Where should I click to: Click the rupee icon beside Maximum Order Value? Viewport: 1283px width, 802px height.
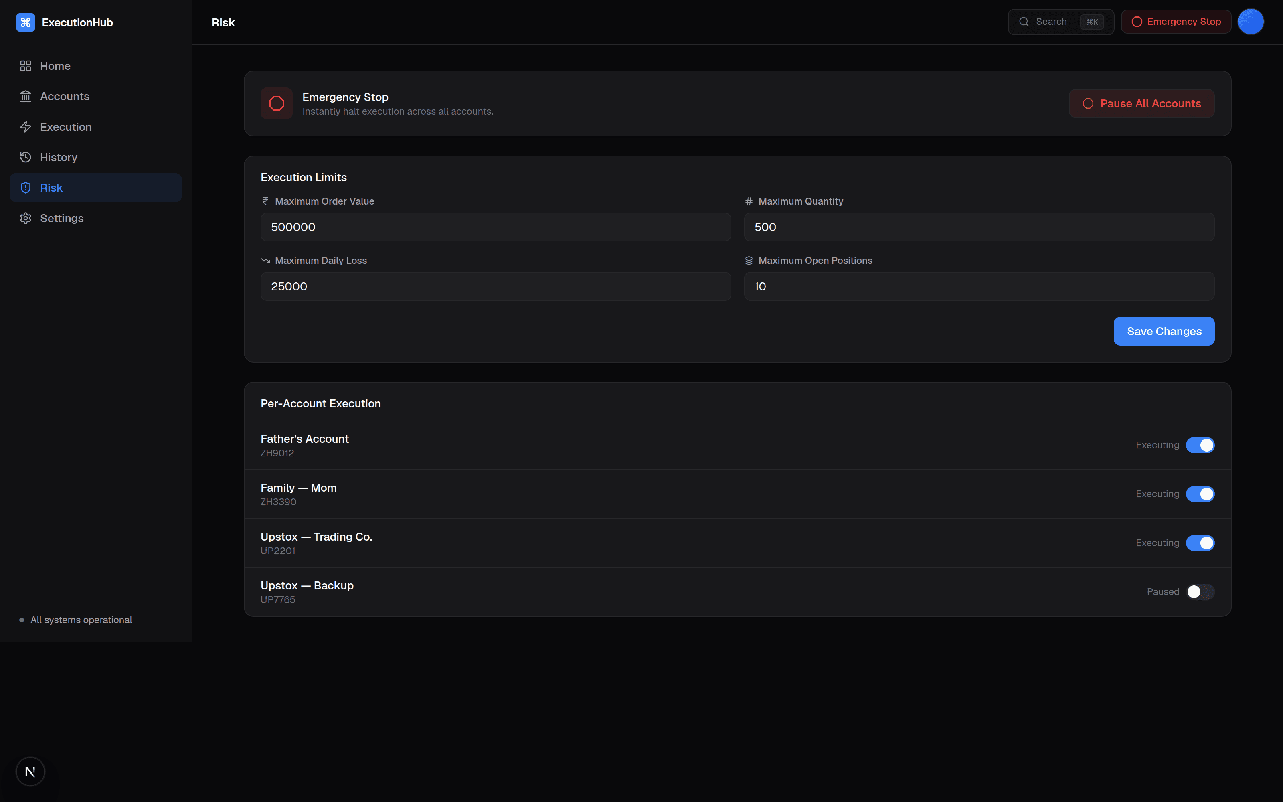[x=265, y=201]
